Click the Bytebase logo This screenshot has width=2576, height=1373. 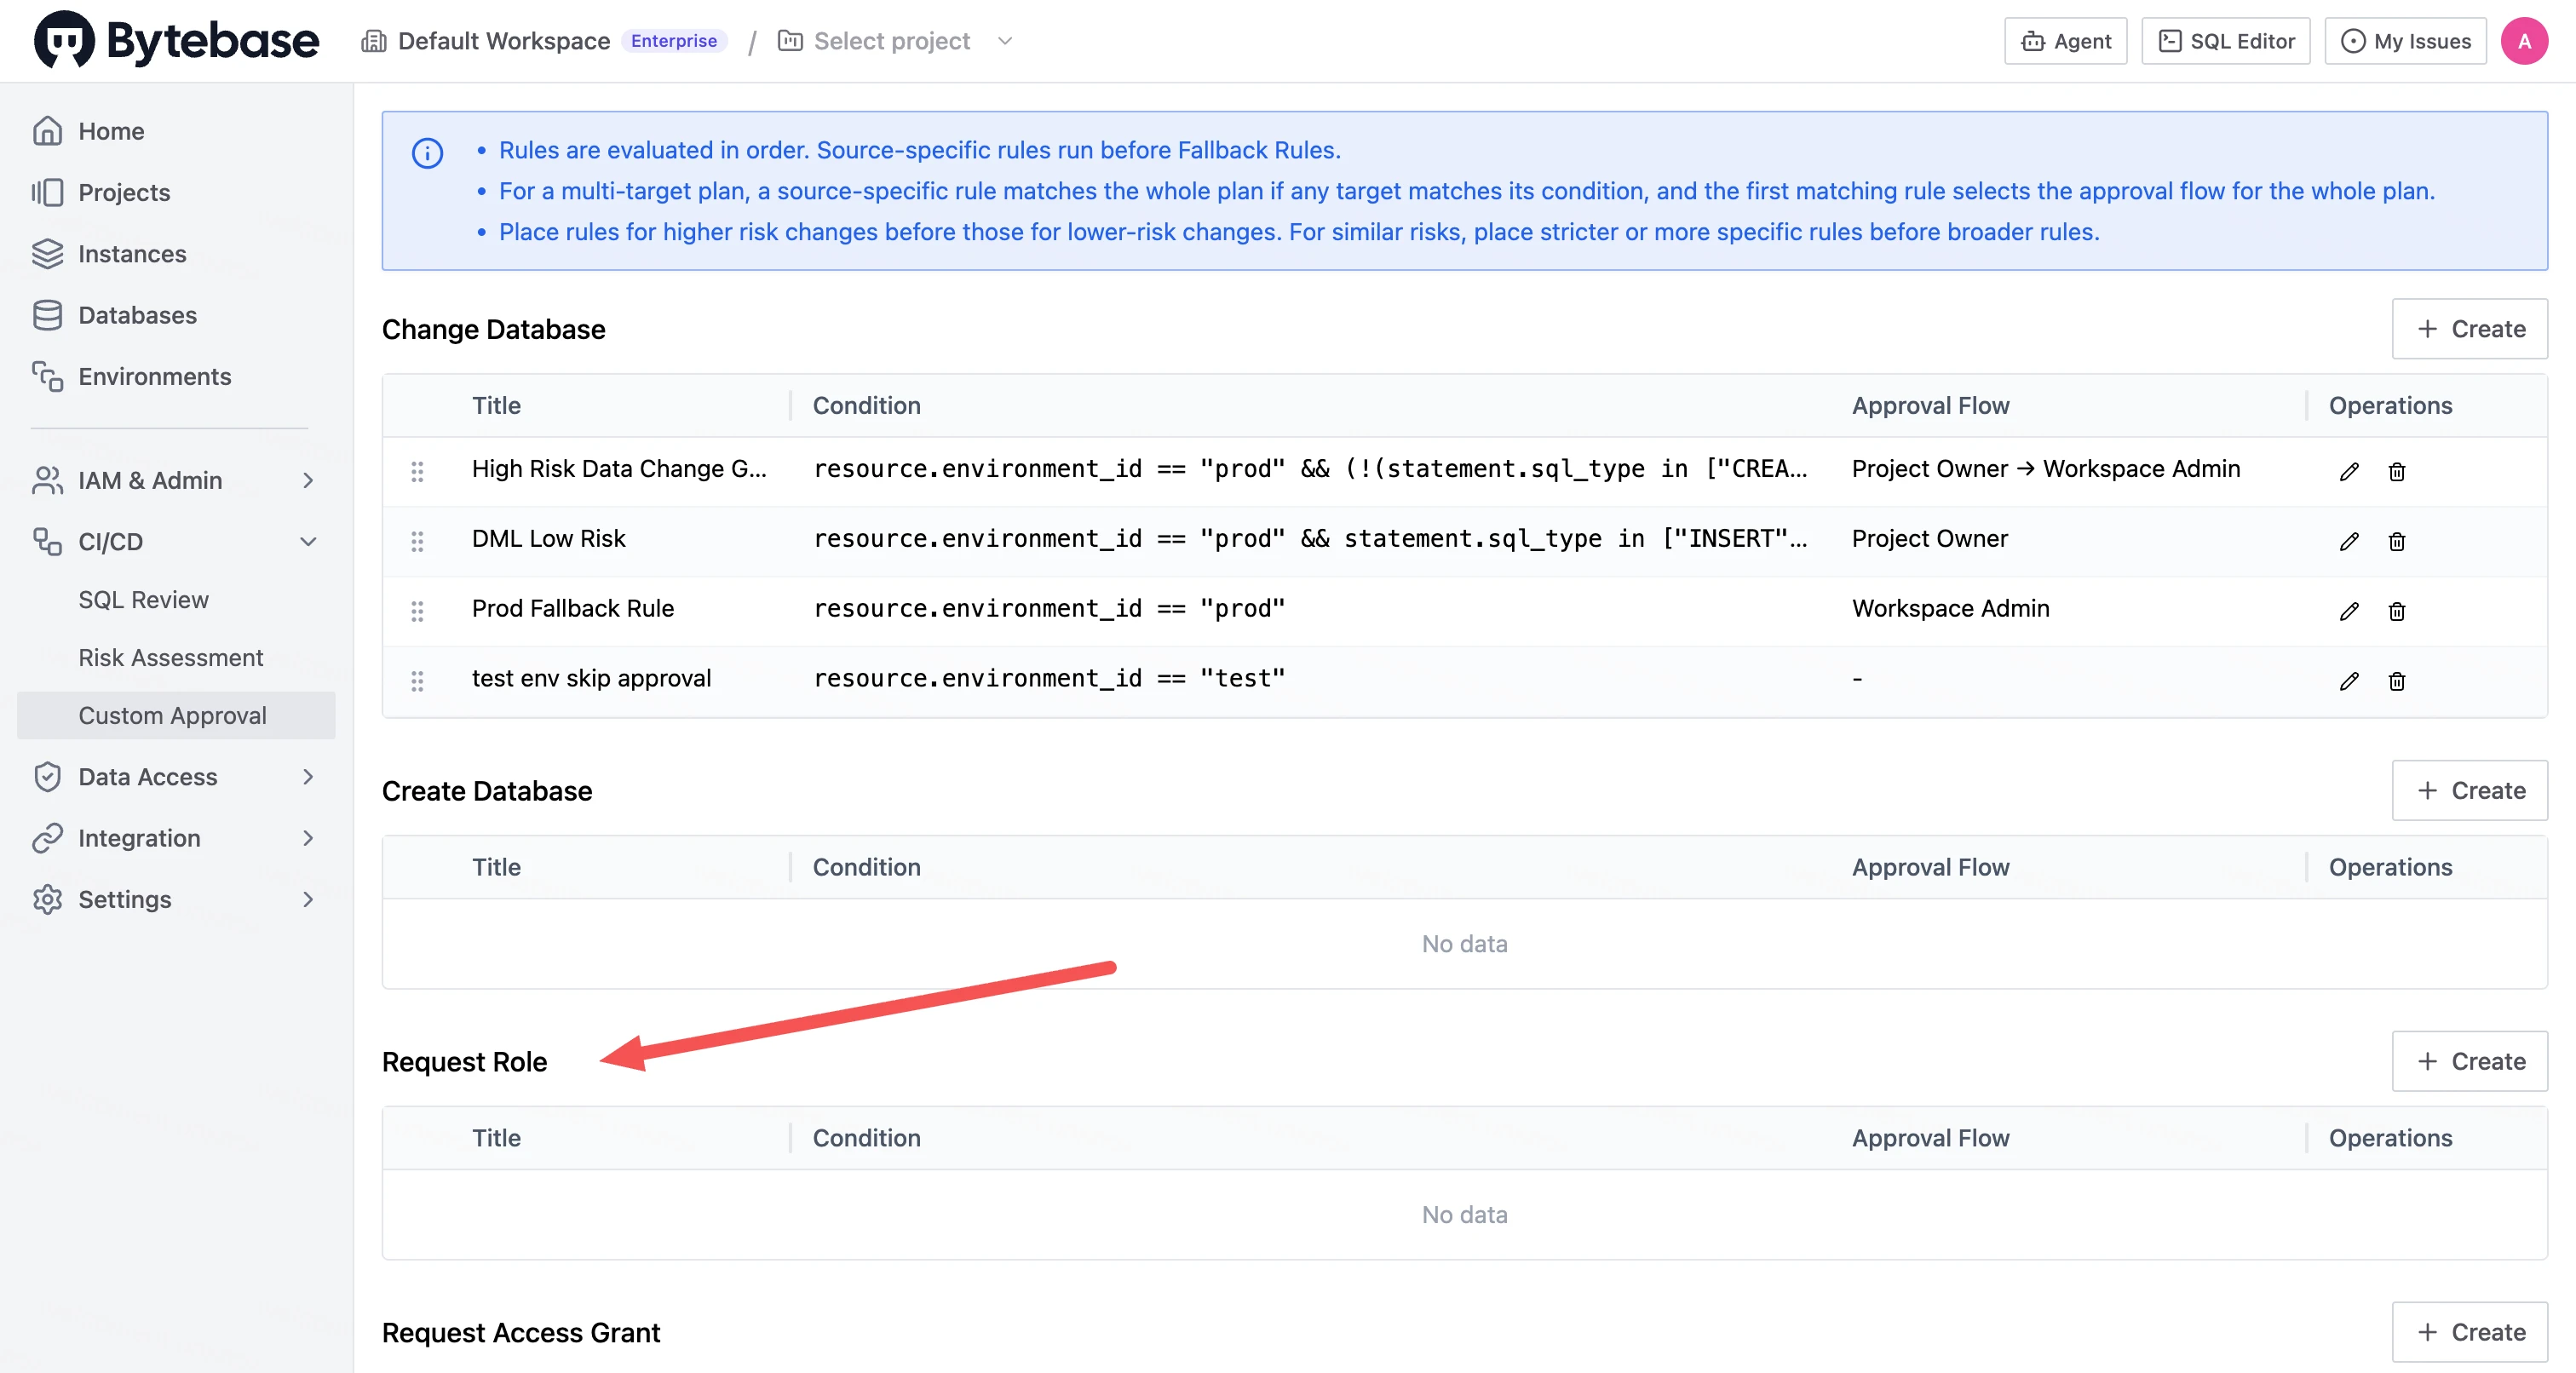[x=176, y=40]
